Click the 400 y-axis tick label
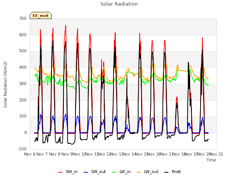The height and width of the screenshot is (179, 239). coord(23,67)
